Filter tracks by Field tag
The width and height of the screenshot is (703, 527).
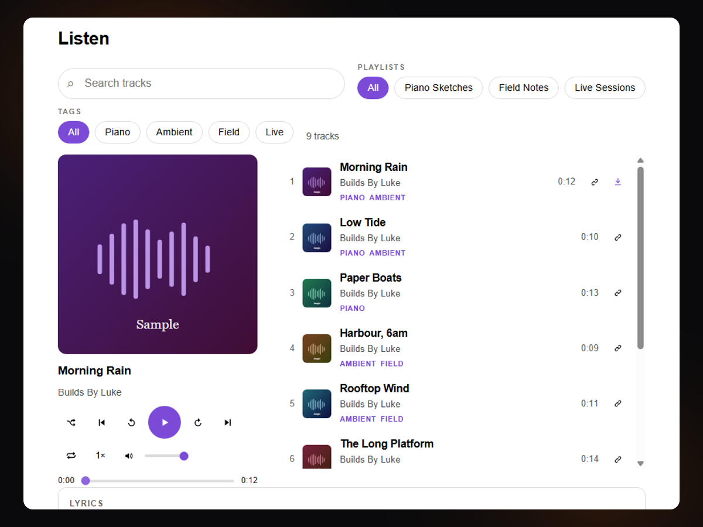[x=228, y=132]
